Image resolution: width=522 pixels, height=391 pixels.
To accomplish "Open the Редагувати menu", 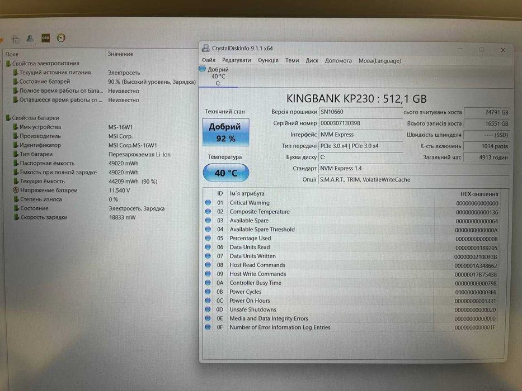I will (x=236, y=60).
